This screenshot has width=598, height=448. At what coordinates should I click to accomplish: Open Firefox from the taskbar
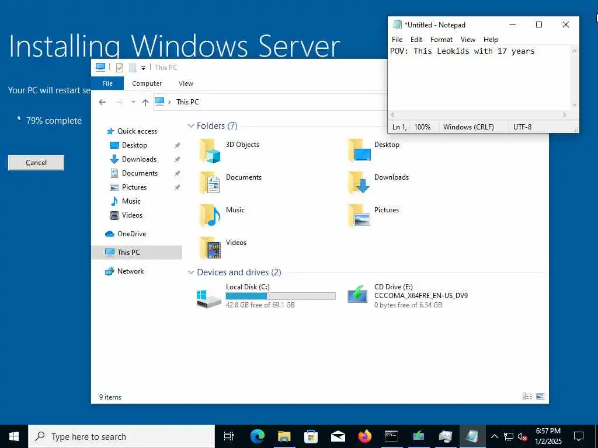(x=364, y=436)
